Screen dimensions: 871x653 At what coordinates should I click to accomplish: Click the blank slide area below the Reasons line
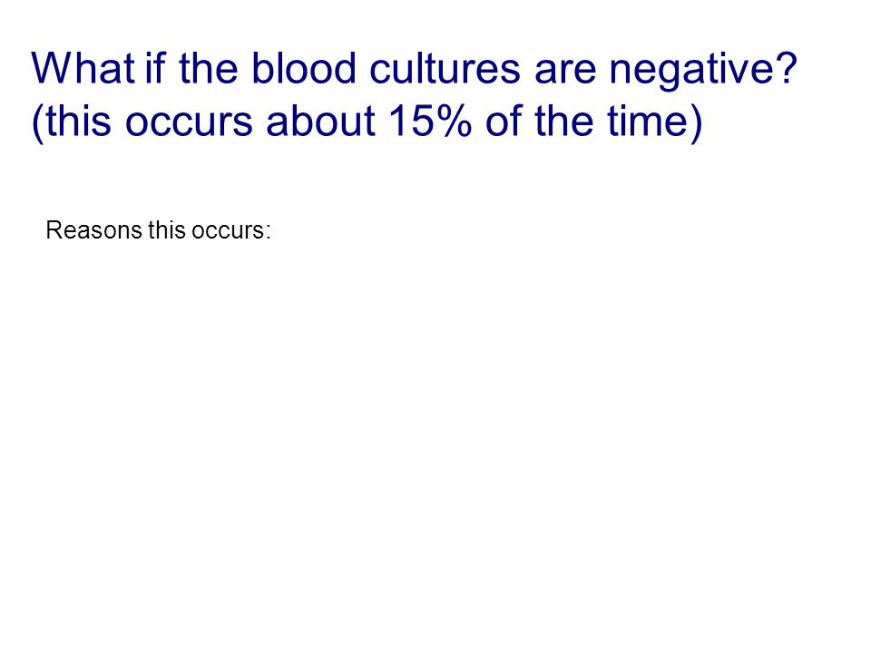[x=435, y=434]
